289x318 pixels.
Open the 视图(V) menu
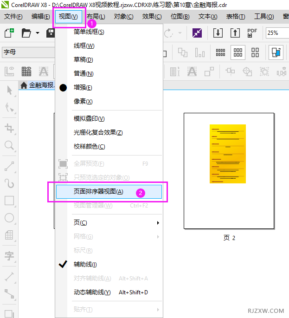[68, 16]
